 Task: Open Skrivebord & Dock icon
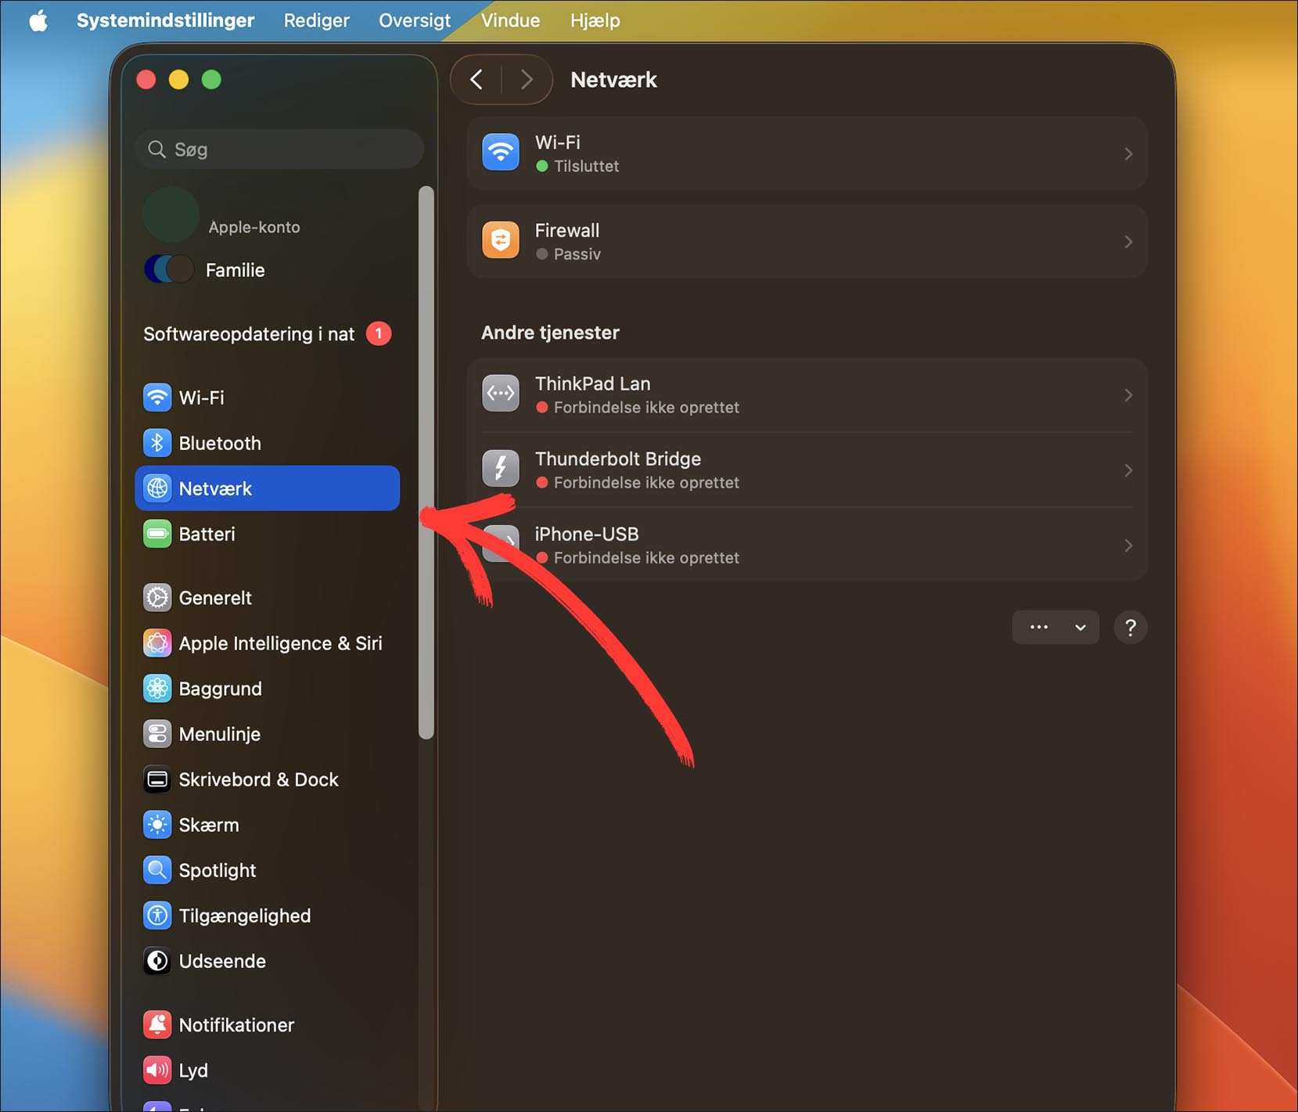157,779
